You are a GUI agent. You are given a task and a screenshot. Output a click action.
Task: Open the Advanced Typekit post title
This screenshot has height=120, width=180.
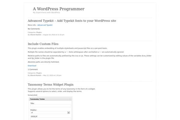(x=72, y=21)
